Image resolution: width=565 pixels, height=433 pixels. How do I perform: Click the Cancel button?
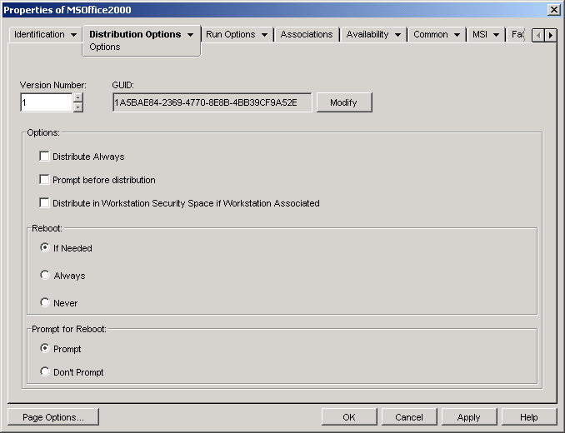pyautogui.click(x=409, y=417)
